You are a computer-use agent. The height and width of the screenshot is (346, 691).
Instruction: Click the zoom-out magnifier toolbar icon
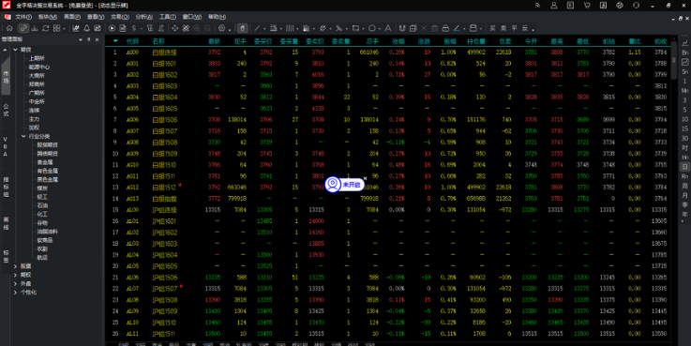207,28
